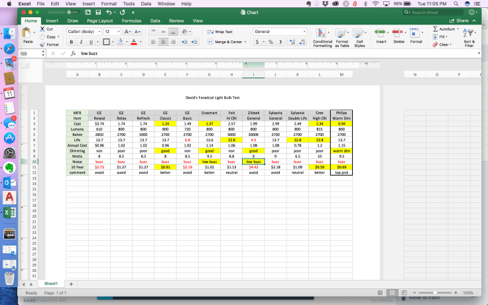The width and height of the screenshot is (488, 305).
Task: Toggle bold formatting
Action: 71,42
